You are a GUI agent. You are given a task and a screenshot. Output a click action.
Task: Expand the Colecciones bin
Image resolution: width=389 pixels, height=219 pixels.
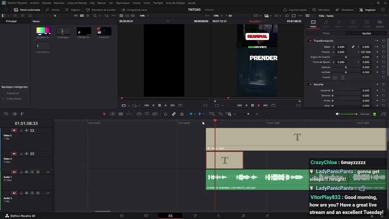click(x=3, y=99)
